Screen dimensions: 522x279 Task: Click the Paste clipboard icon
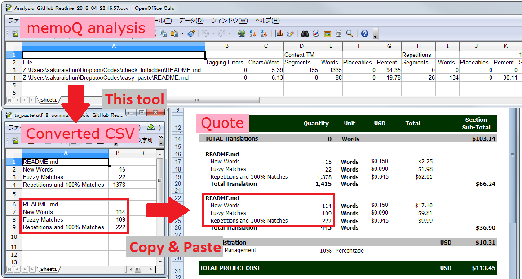[174, 33]
